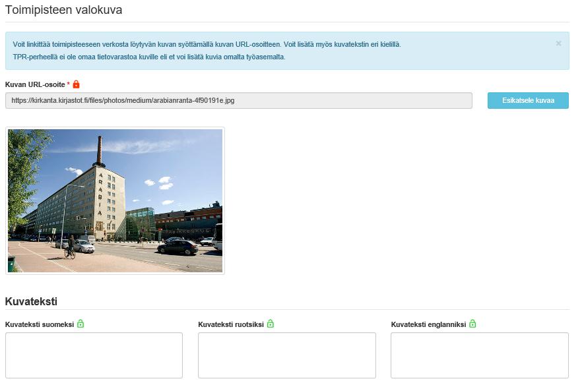Click into the Kuvateksti suomeksi text area
The width and height of the screenshot is (582, 387).
click(94, 355)
